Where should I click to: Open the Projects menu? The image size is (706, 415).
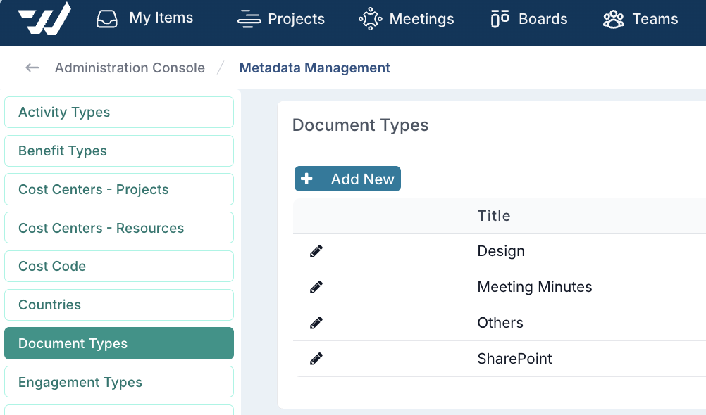(281, 19)
